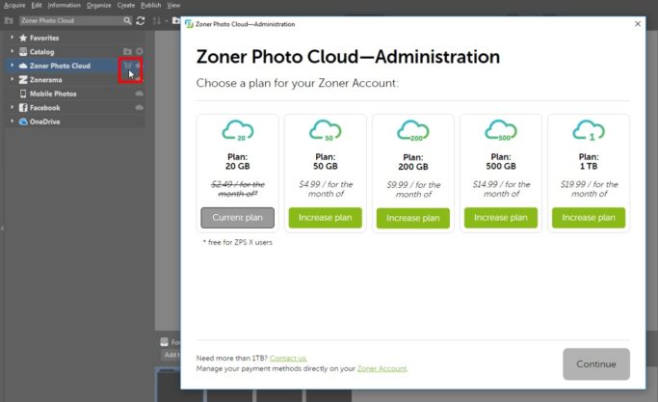This screenshot has height=402, width=658.
Task: Click the Current plan button for 20 GB
Action: [x=238, y=218]
